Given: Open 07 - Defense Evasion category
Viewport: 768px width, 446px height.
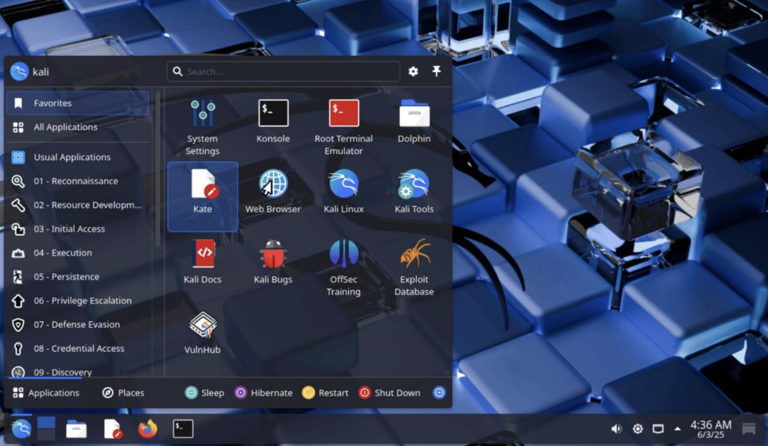Looking at the screenshot, I should [78, 325].
